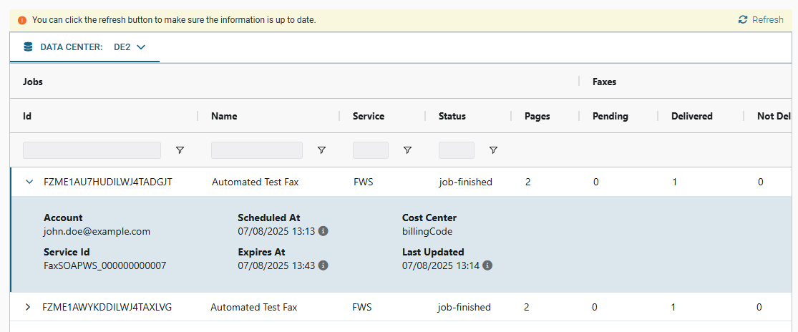
Task: Open the DE2 data center dropdown
Action: pos(130,47)
